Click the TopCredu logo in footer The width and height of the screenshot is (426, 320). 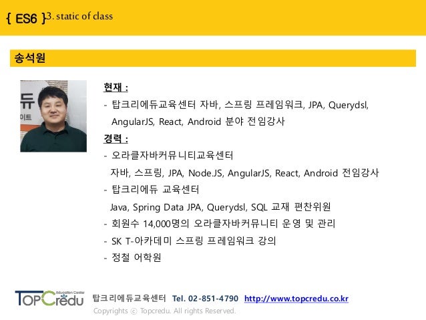tap(49, 298)
